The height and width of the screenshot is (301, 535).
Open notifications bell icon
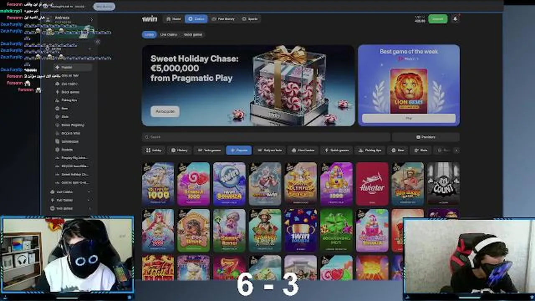(x=455, y=19)
